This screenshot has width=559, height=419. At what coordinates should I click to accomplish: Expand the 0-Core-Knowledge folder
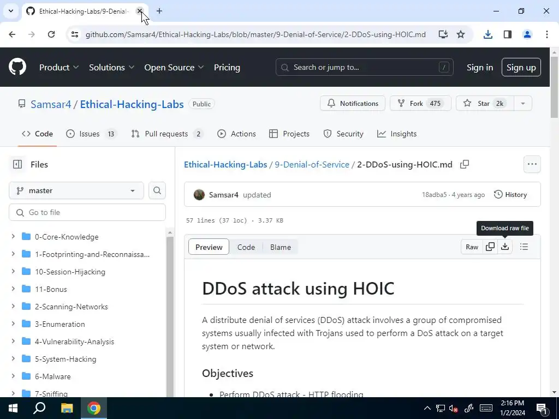(x=13, y=237)
